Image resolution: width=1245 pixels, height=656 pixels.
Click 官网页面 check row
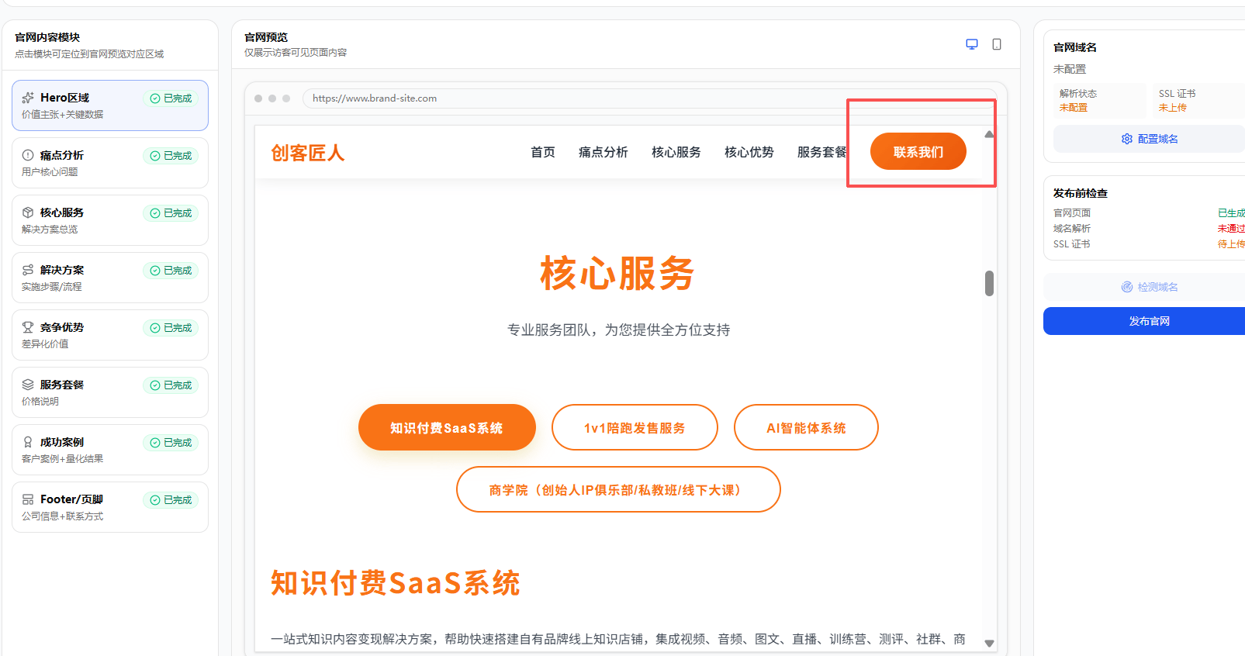[1149, 212]
